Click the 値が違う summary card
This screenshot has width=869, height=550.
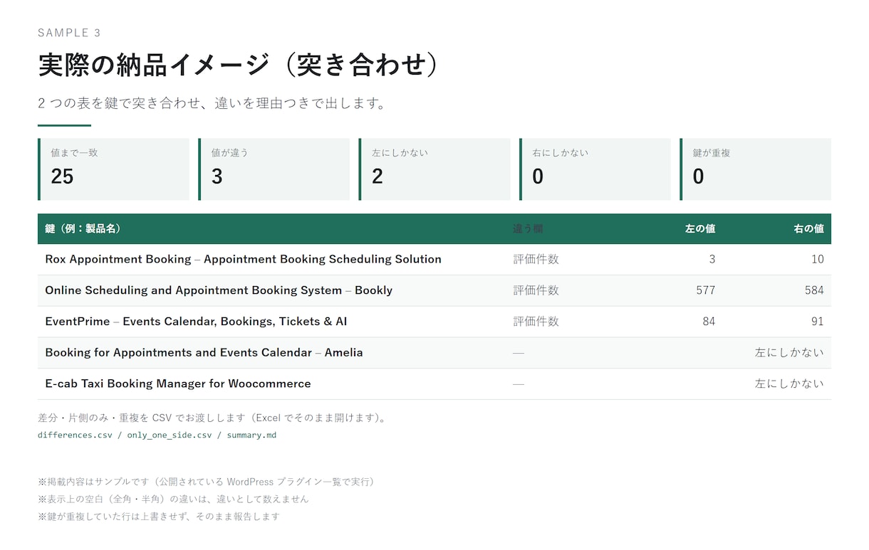(274, 169)
